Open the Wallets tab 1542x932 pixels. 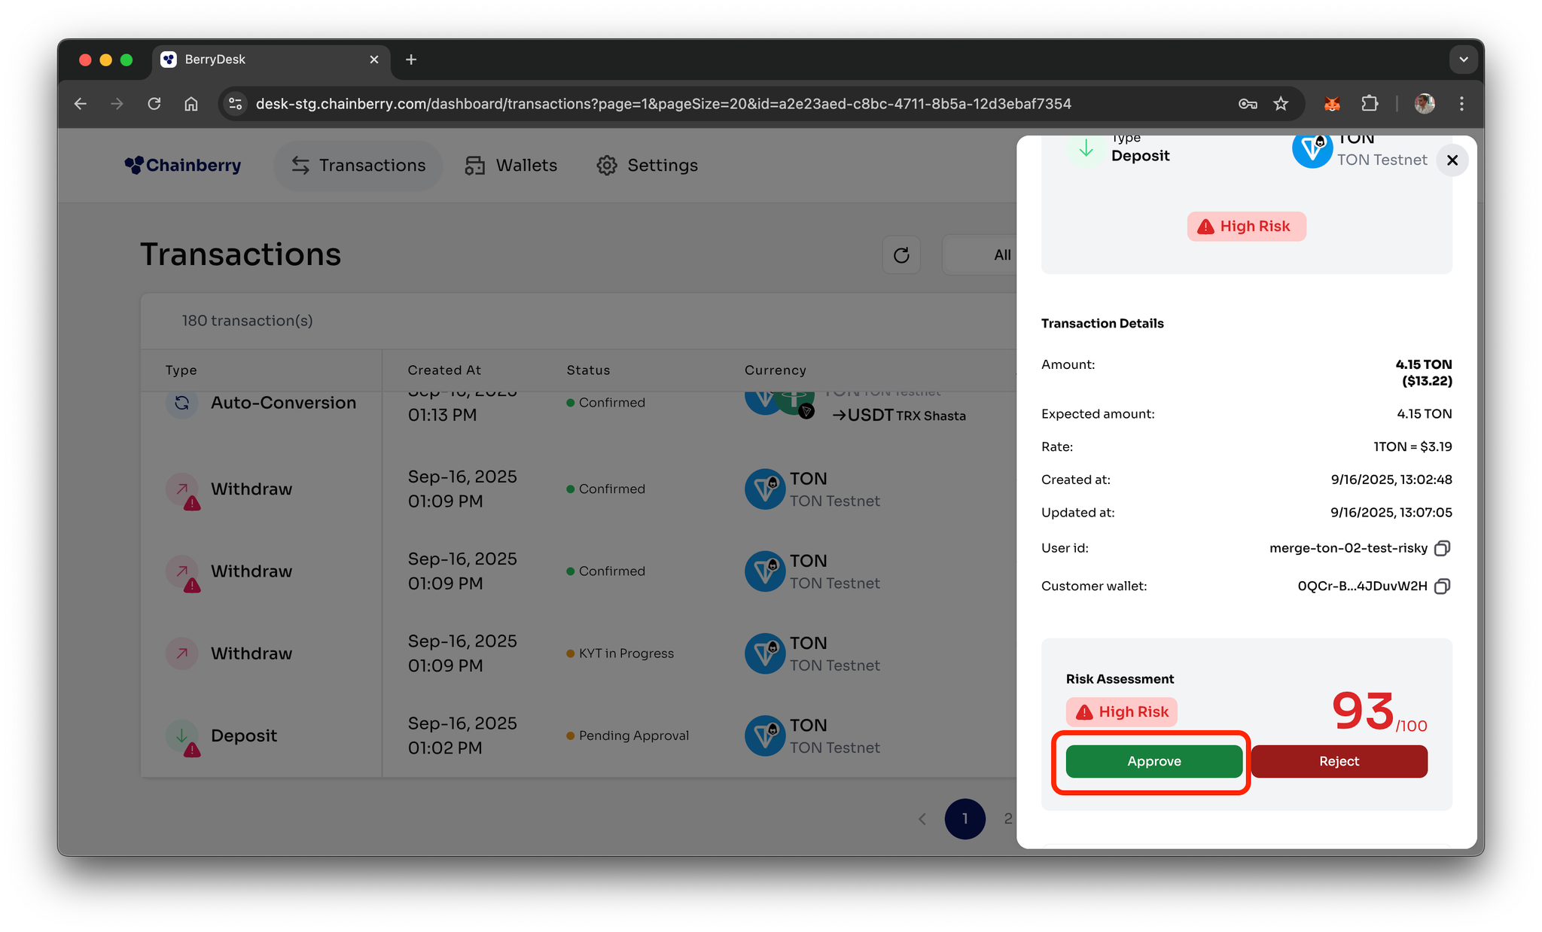(511, 165)
